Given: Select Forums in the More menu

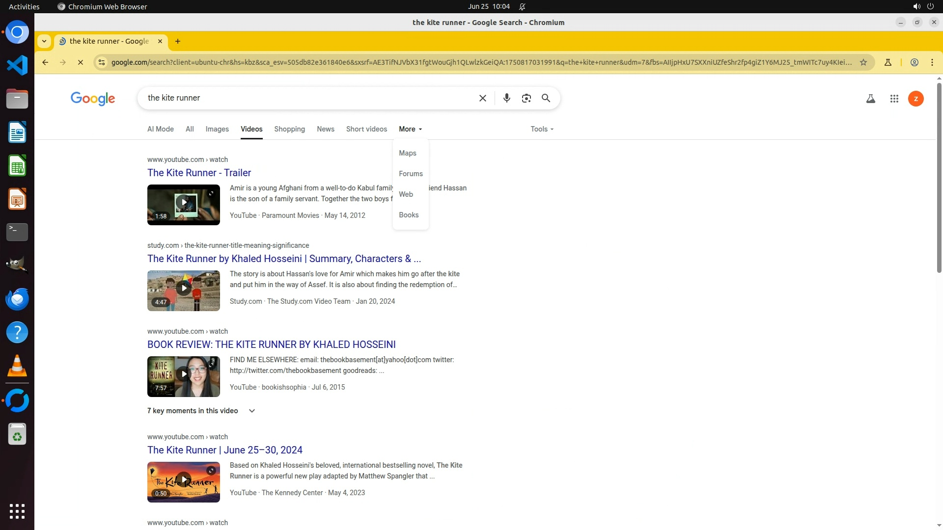Looking at the screenshot, I should (411, 174).
